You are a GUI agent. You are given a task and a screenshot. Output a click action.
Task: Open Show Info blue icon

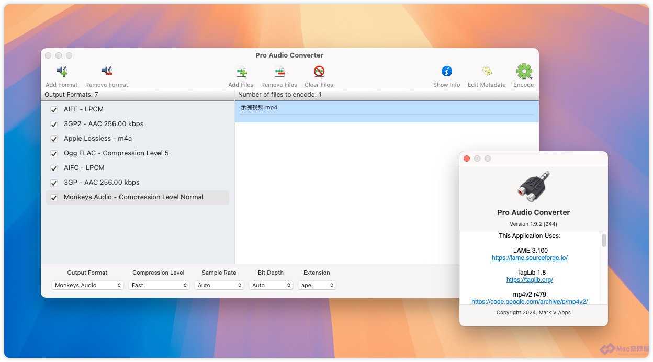pos(447,71)
